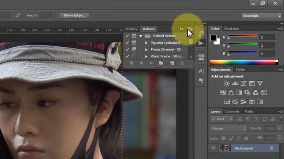Screen dimensions: 284x159
Task: Swap width and height arrows
Action: (18, 15)
